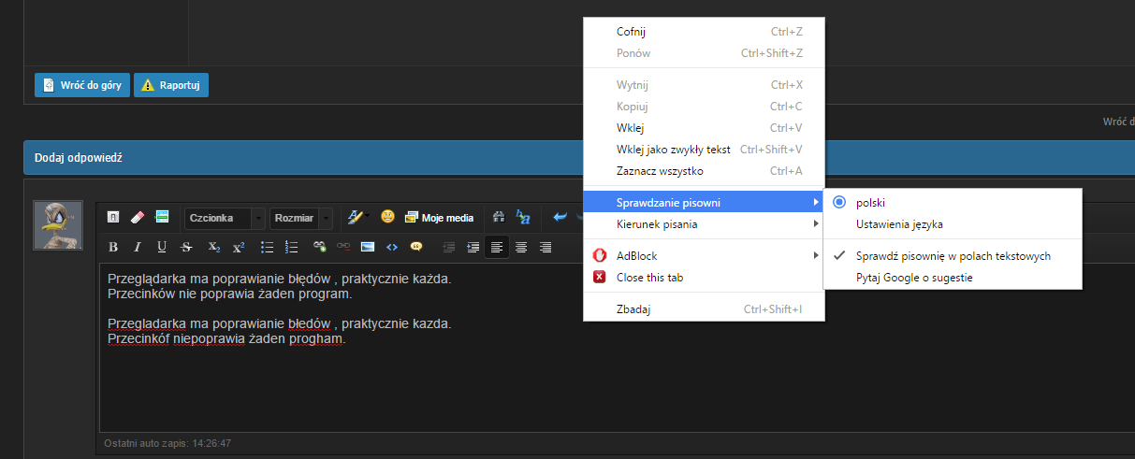The image size is (1135, 459).
Task: Open Ustawienia języka
Action: (953, 223)
